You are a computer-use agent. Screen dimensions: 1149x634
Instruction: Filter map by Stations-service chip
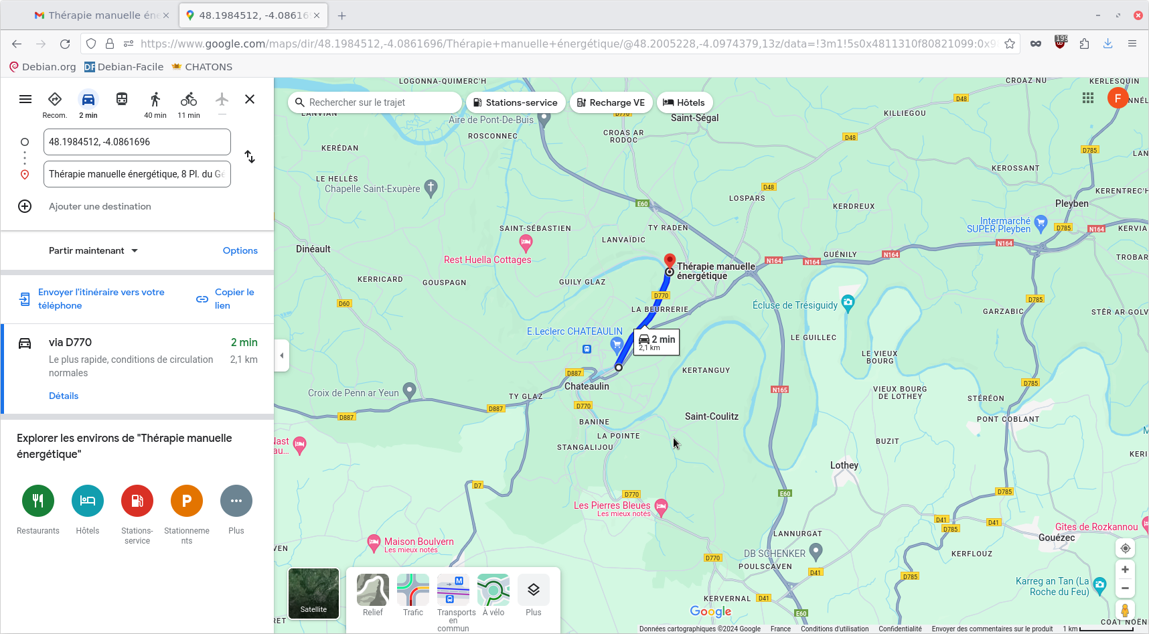coord(515,102)
